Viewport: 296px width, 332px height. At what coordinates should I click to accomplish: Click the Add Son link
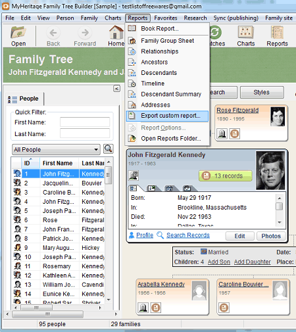[x=219, y=262]
